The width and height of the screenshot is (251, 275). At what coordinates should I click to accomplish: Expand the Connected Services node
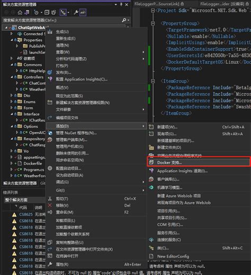tap(12, 33)
